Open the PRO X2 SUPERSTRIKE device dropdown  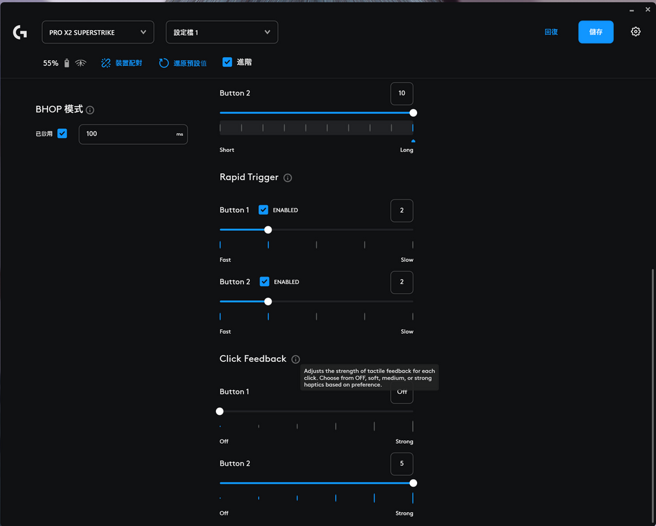[x=98, y=32]
